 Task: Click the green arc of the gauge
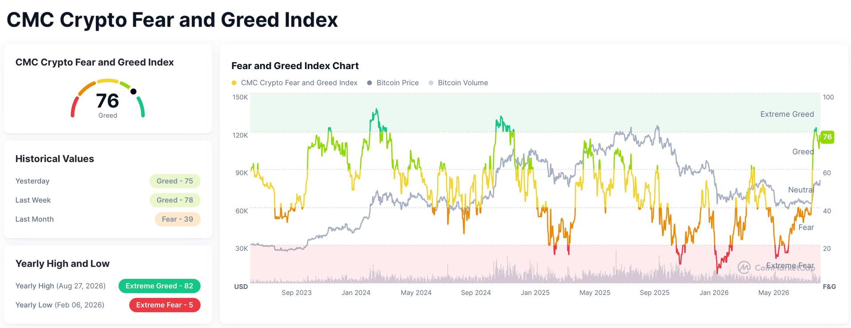pos(141,107)
